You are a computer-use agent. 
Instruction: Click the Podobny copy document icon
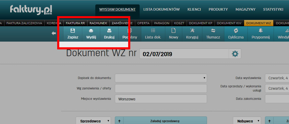coord(130,30)
